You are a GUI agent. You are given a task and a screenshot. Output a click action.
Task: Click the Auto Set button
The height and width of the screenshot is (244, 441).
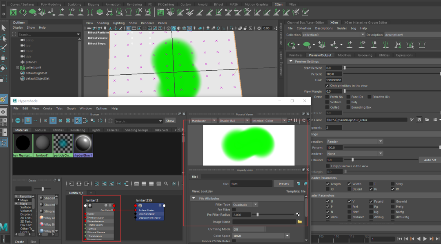pyautogui.click(x=430, y=160)
